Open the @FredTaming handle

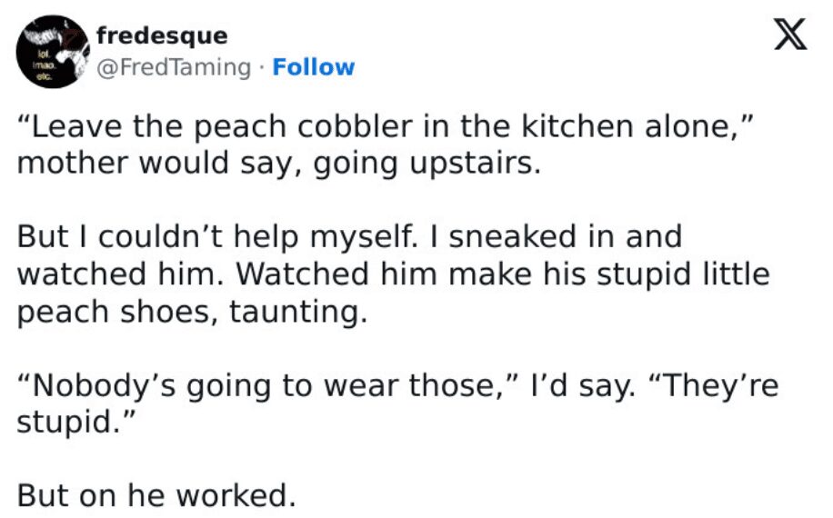(x=173, y=67)
